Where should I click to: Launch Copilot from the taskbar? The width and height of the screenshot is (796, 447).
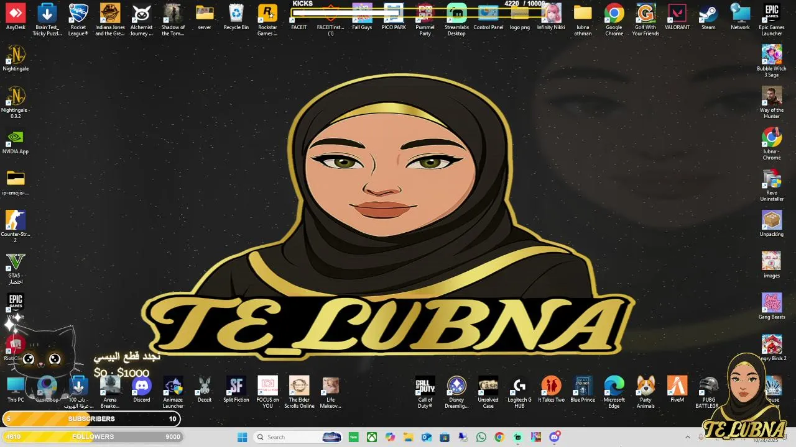point(390,437)
